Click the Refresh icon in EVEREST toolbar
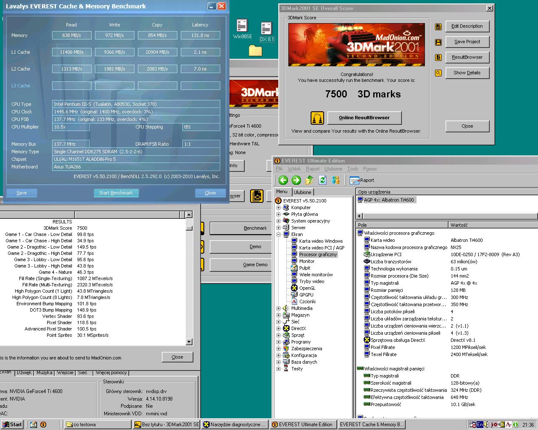Viewport: 538px width, 430px height. (x=322, y=180)
